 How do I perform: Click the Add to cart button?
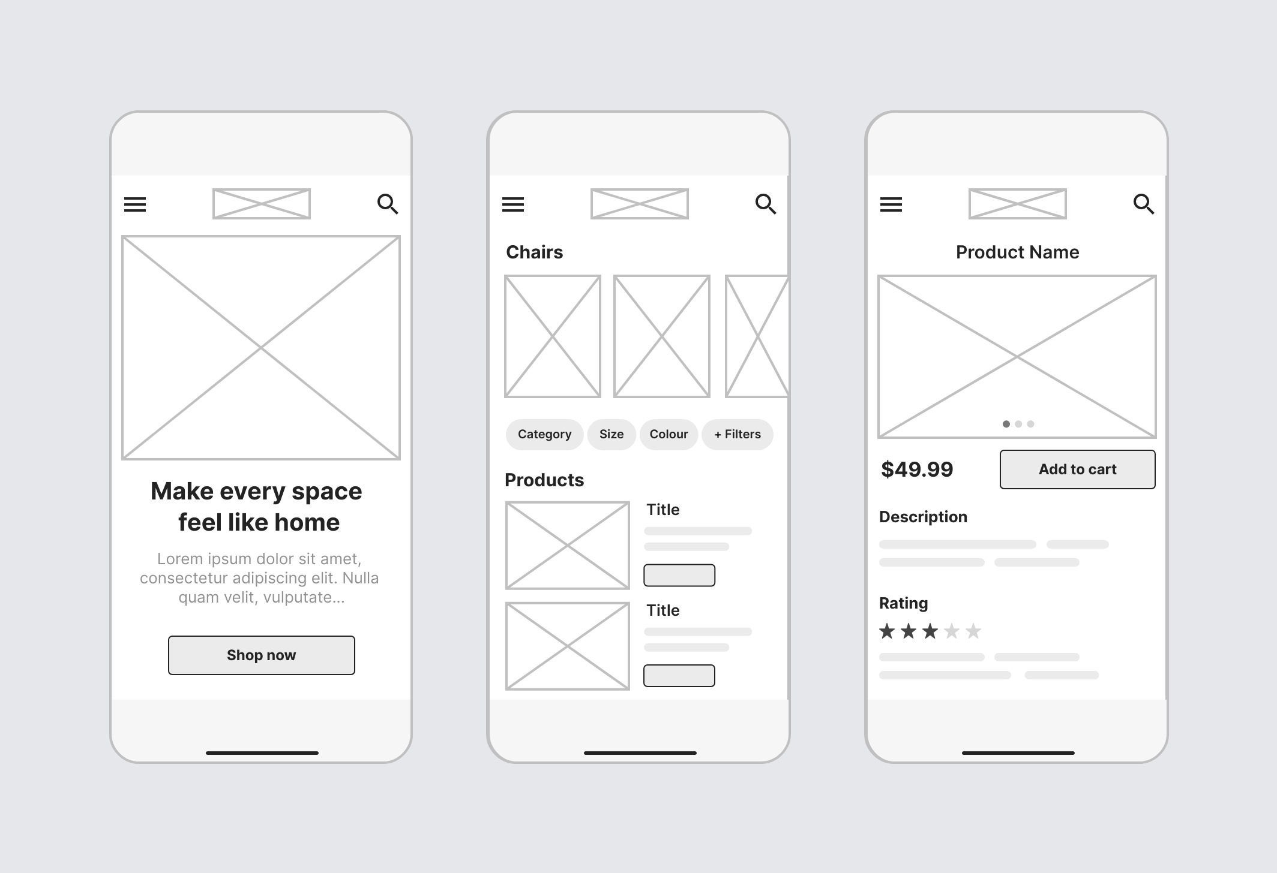tap(1077, 468)
